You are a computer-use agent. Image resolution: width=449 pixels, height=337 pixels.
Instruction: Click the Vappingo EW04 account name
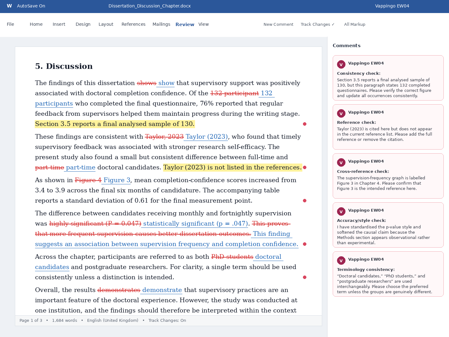[392, 6]
